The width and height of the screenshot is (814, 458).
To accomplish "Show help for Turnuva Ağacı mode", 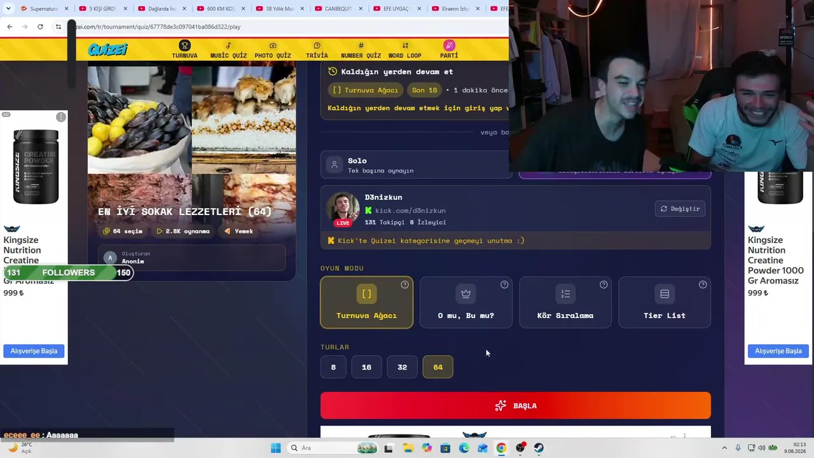I will [404, 284].
